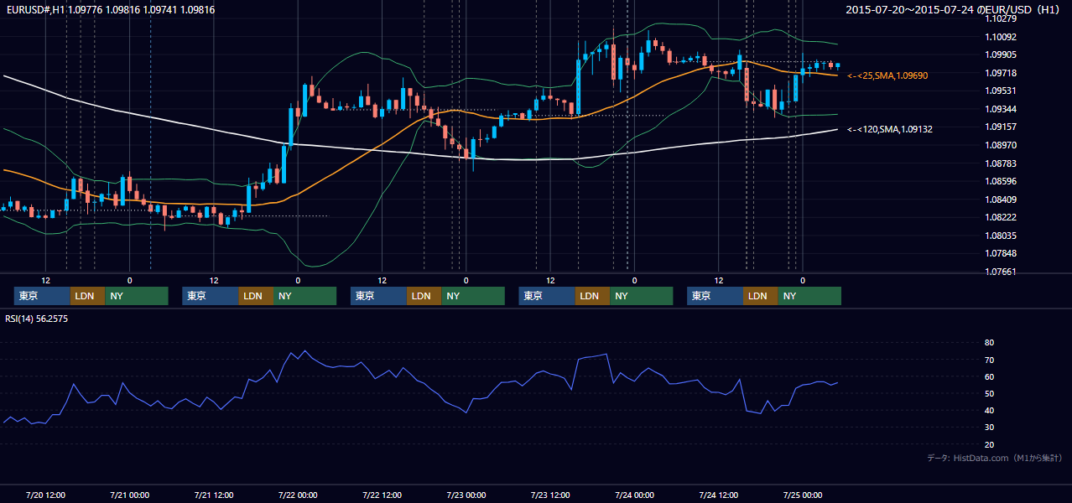Viewport: 1072px width, 503px height.
Task: Click RSI scale level 20
Action: (x=990, y=444)
